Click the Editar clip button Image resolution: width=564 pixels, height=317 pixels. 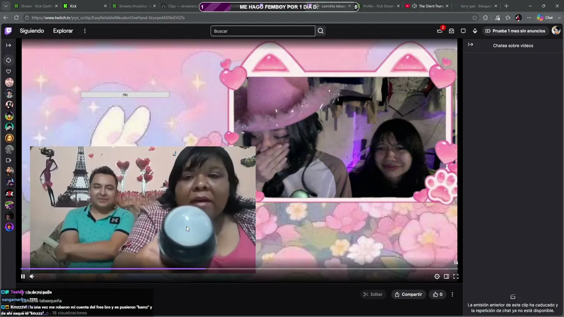(x=372, y=295)
